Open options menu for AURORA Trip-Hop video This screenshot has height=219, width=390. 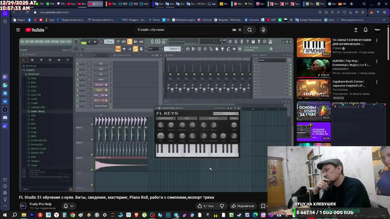coord(377,61)
